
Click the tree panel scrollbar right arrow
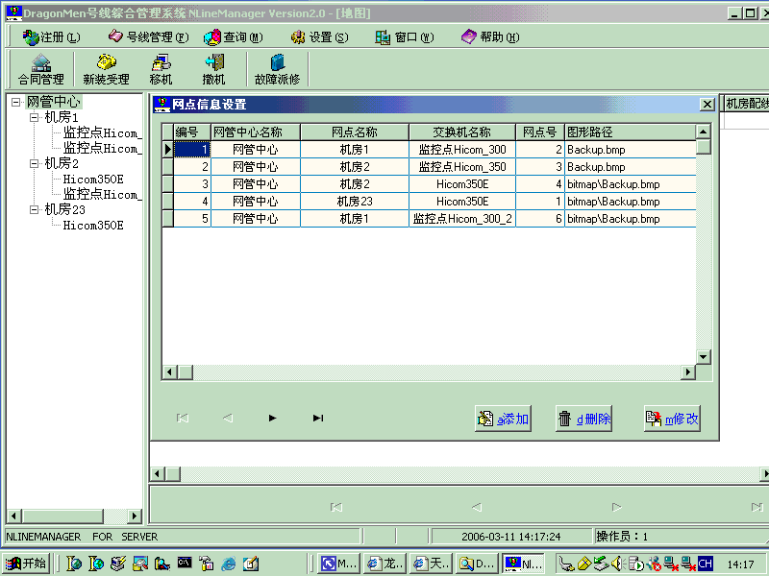[135, 516]
